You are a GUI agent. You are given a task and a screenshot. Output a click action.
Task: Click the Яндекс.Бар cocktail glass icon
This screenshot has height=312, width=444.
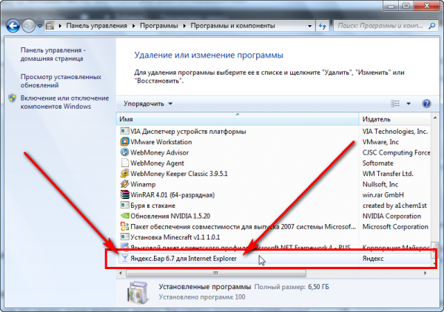click(x=124, y=258)
